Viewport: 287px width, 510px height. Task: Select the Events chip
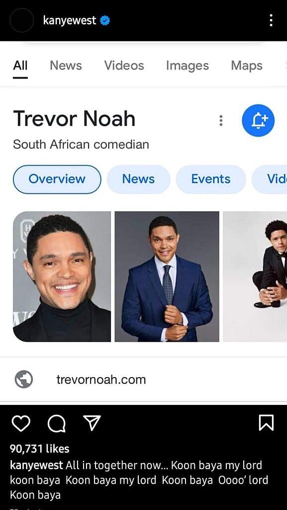coord(211,179)
